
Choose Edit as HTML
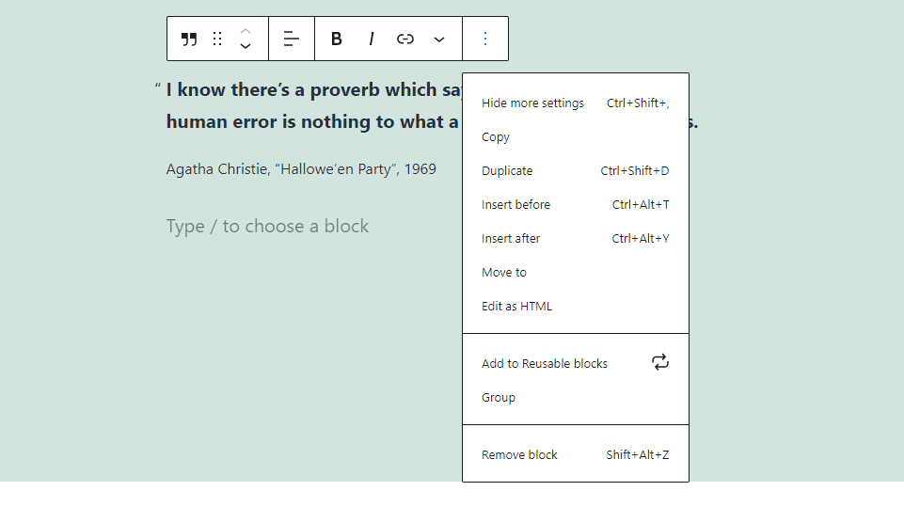point(516,307)
